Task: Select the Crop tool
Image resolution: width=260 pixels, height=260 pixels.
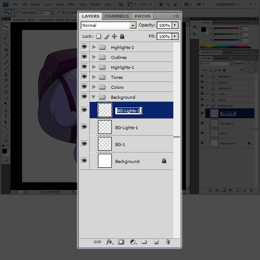Action: click(6, 50)
